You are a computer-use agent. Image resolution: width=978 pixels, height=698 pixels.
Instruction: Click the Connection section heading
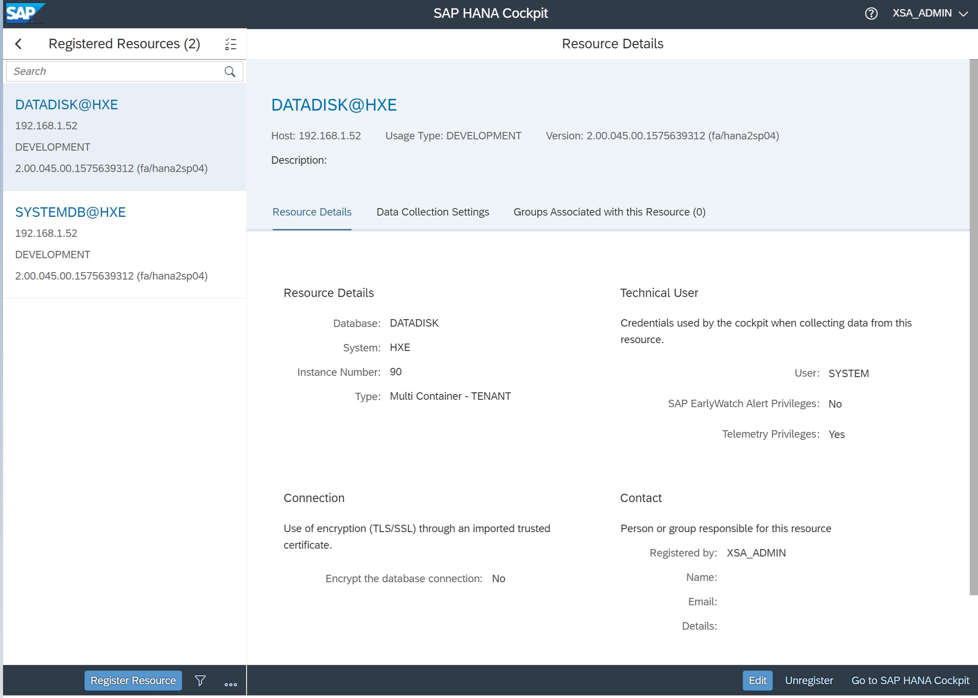(x=314, y=498)
